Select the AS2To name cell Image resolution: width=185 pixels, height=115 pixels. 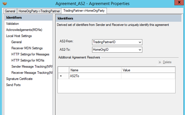pyautogui.click(x=95, y=76)
